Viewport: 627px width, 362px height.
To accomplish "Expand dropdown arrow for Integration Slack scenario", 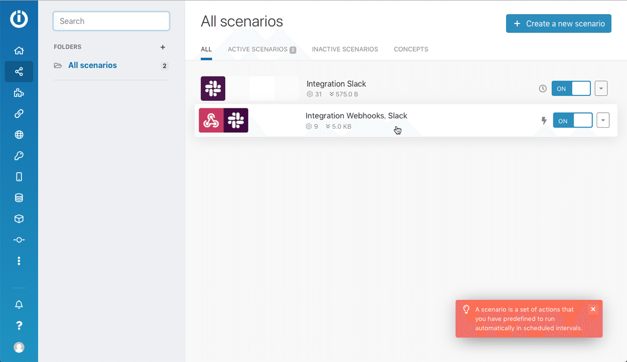I will pyautogui.click(x=601, y=89).
